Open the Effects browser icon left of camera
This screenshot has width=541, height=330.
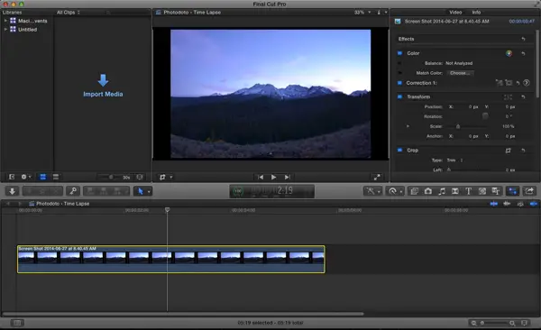(x=415, y=191)
